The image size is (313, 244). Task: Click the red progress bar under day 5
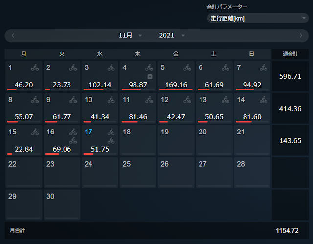point(176,89)
